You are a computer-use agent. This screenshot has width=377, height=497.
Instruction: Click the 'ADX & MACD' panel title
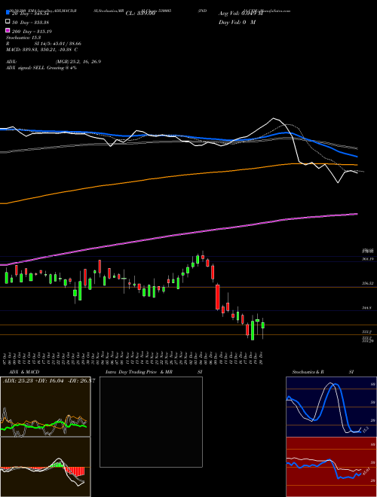pyautogui.click(x=24, y=372)
